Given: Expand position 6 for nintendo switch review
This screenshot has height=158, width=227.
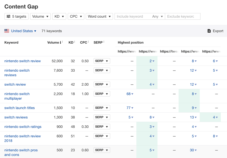Looking at the screenshot, I should coord(215,61).
